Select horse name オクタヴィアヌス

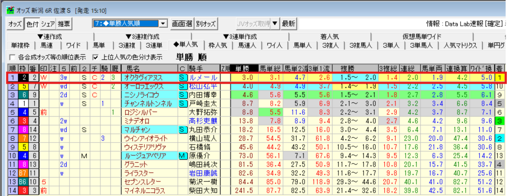[x=143, y=78]
